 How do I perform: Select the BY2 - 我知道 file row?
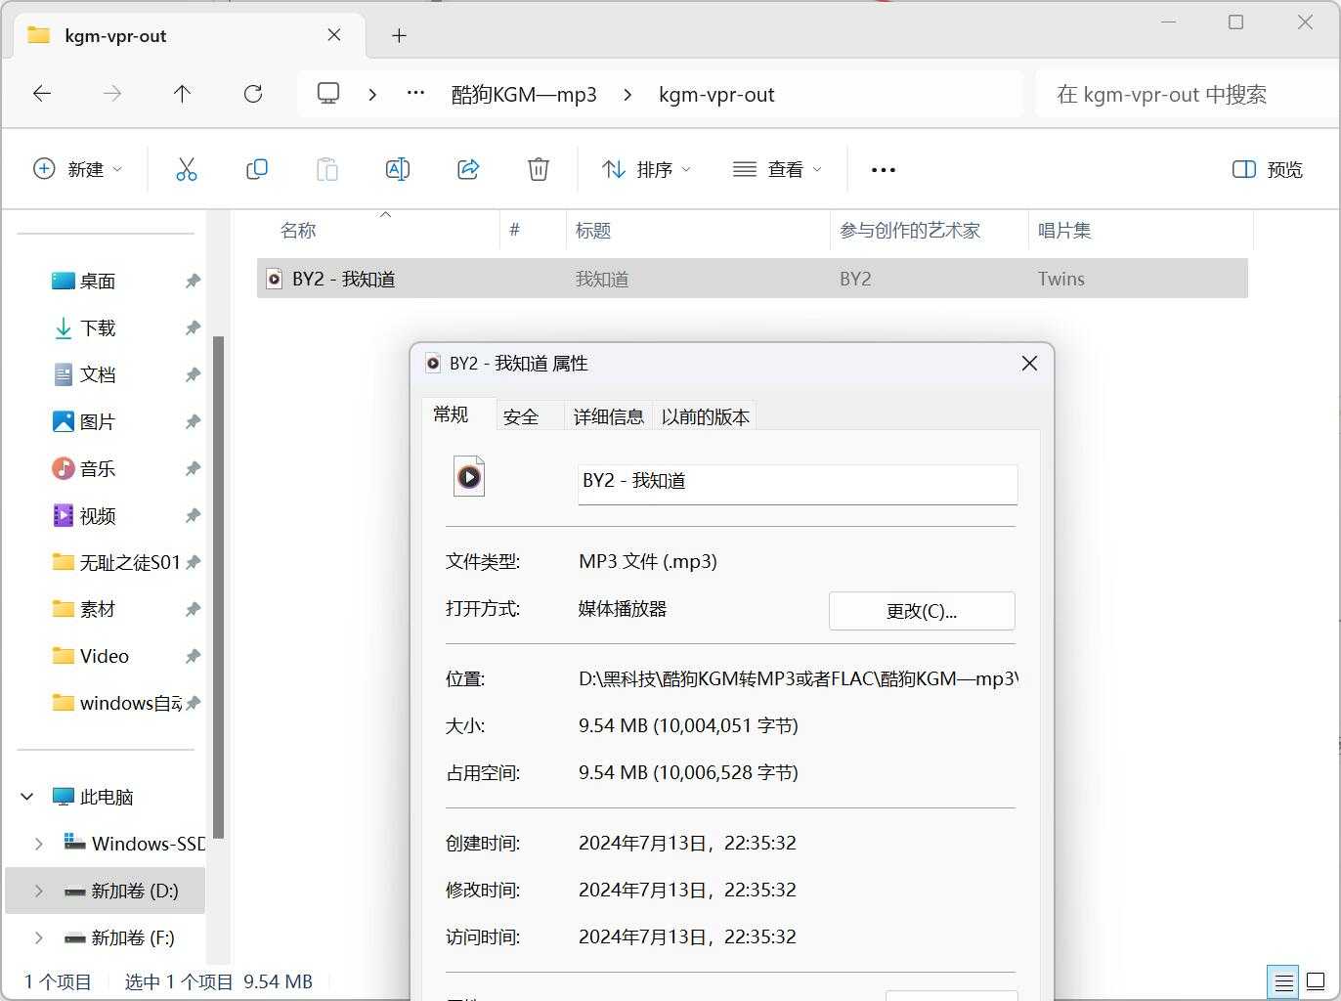tap(753, 279)
